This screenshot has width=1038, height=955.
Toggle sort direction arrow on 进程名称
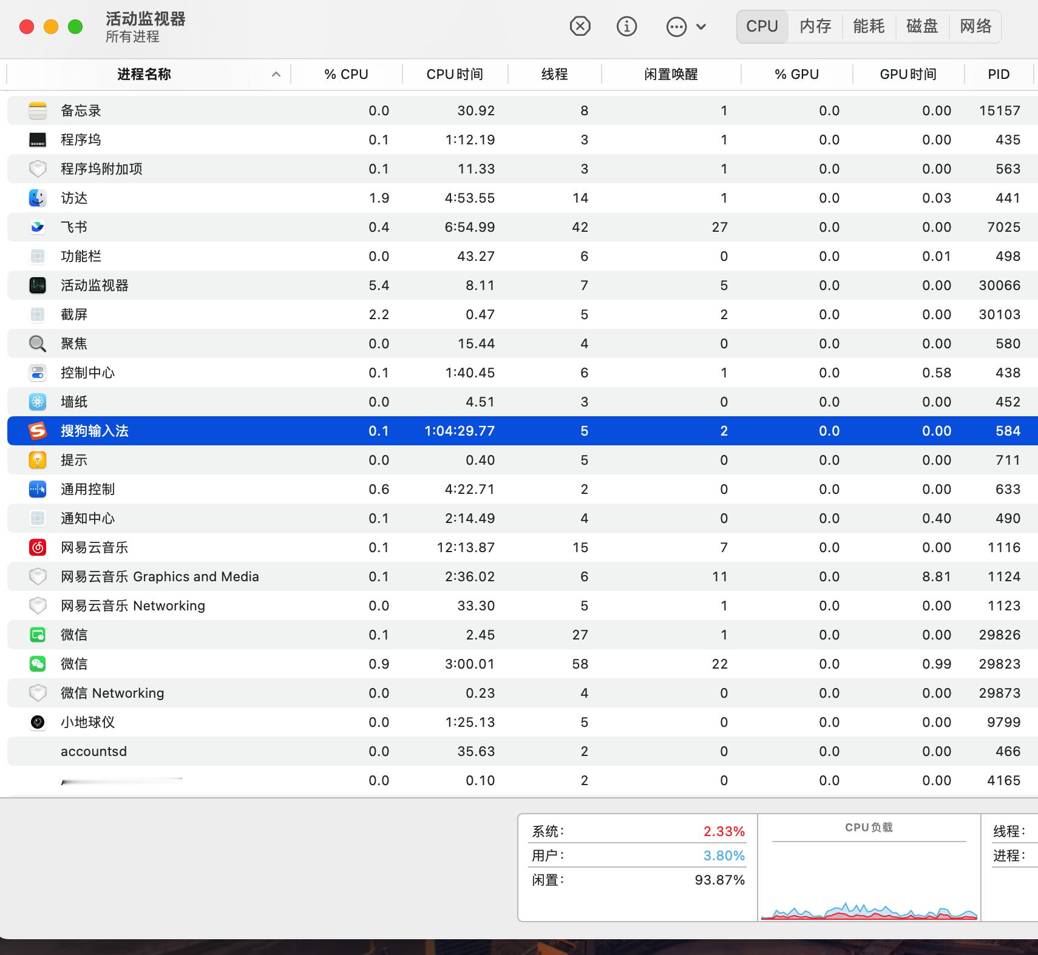[276, 74]
